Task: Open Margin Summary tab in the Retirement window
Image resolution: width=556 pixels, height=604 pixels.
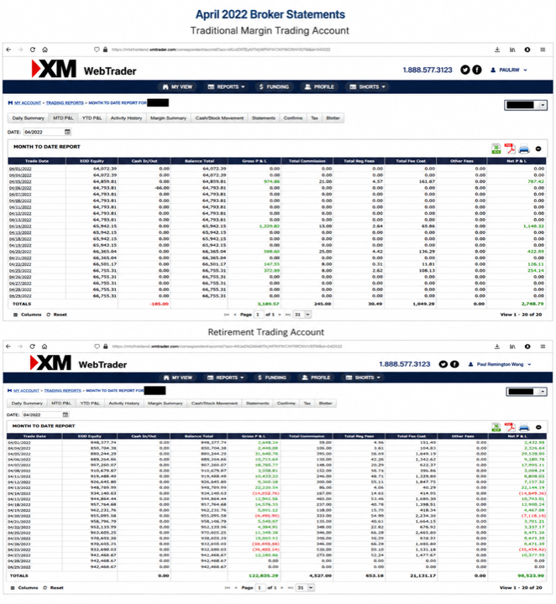Action: point(165,404)
